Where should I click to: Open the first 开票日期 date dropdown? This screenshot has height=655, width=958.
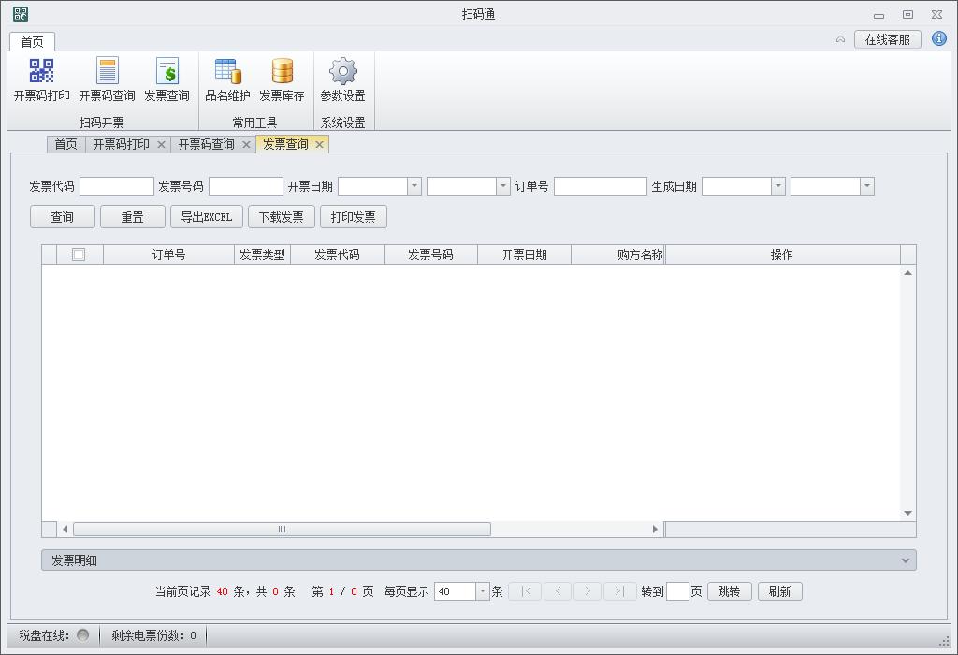pyautogui.click(x=414, y=186)
